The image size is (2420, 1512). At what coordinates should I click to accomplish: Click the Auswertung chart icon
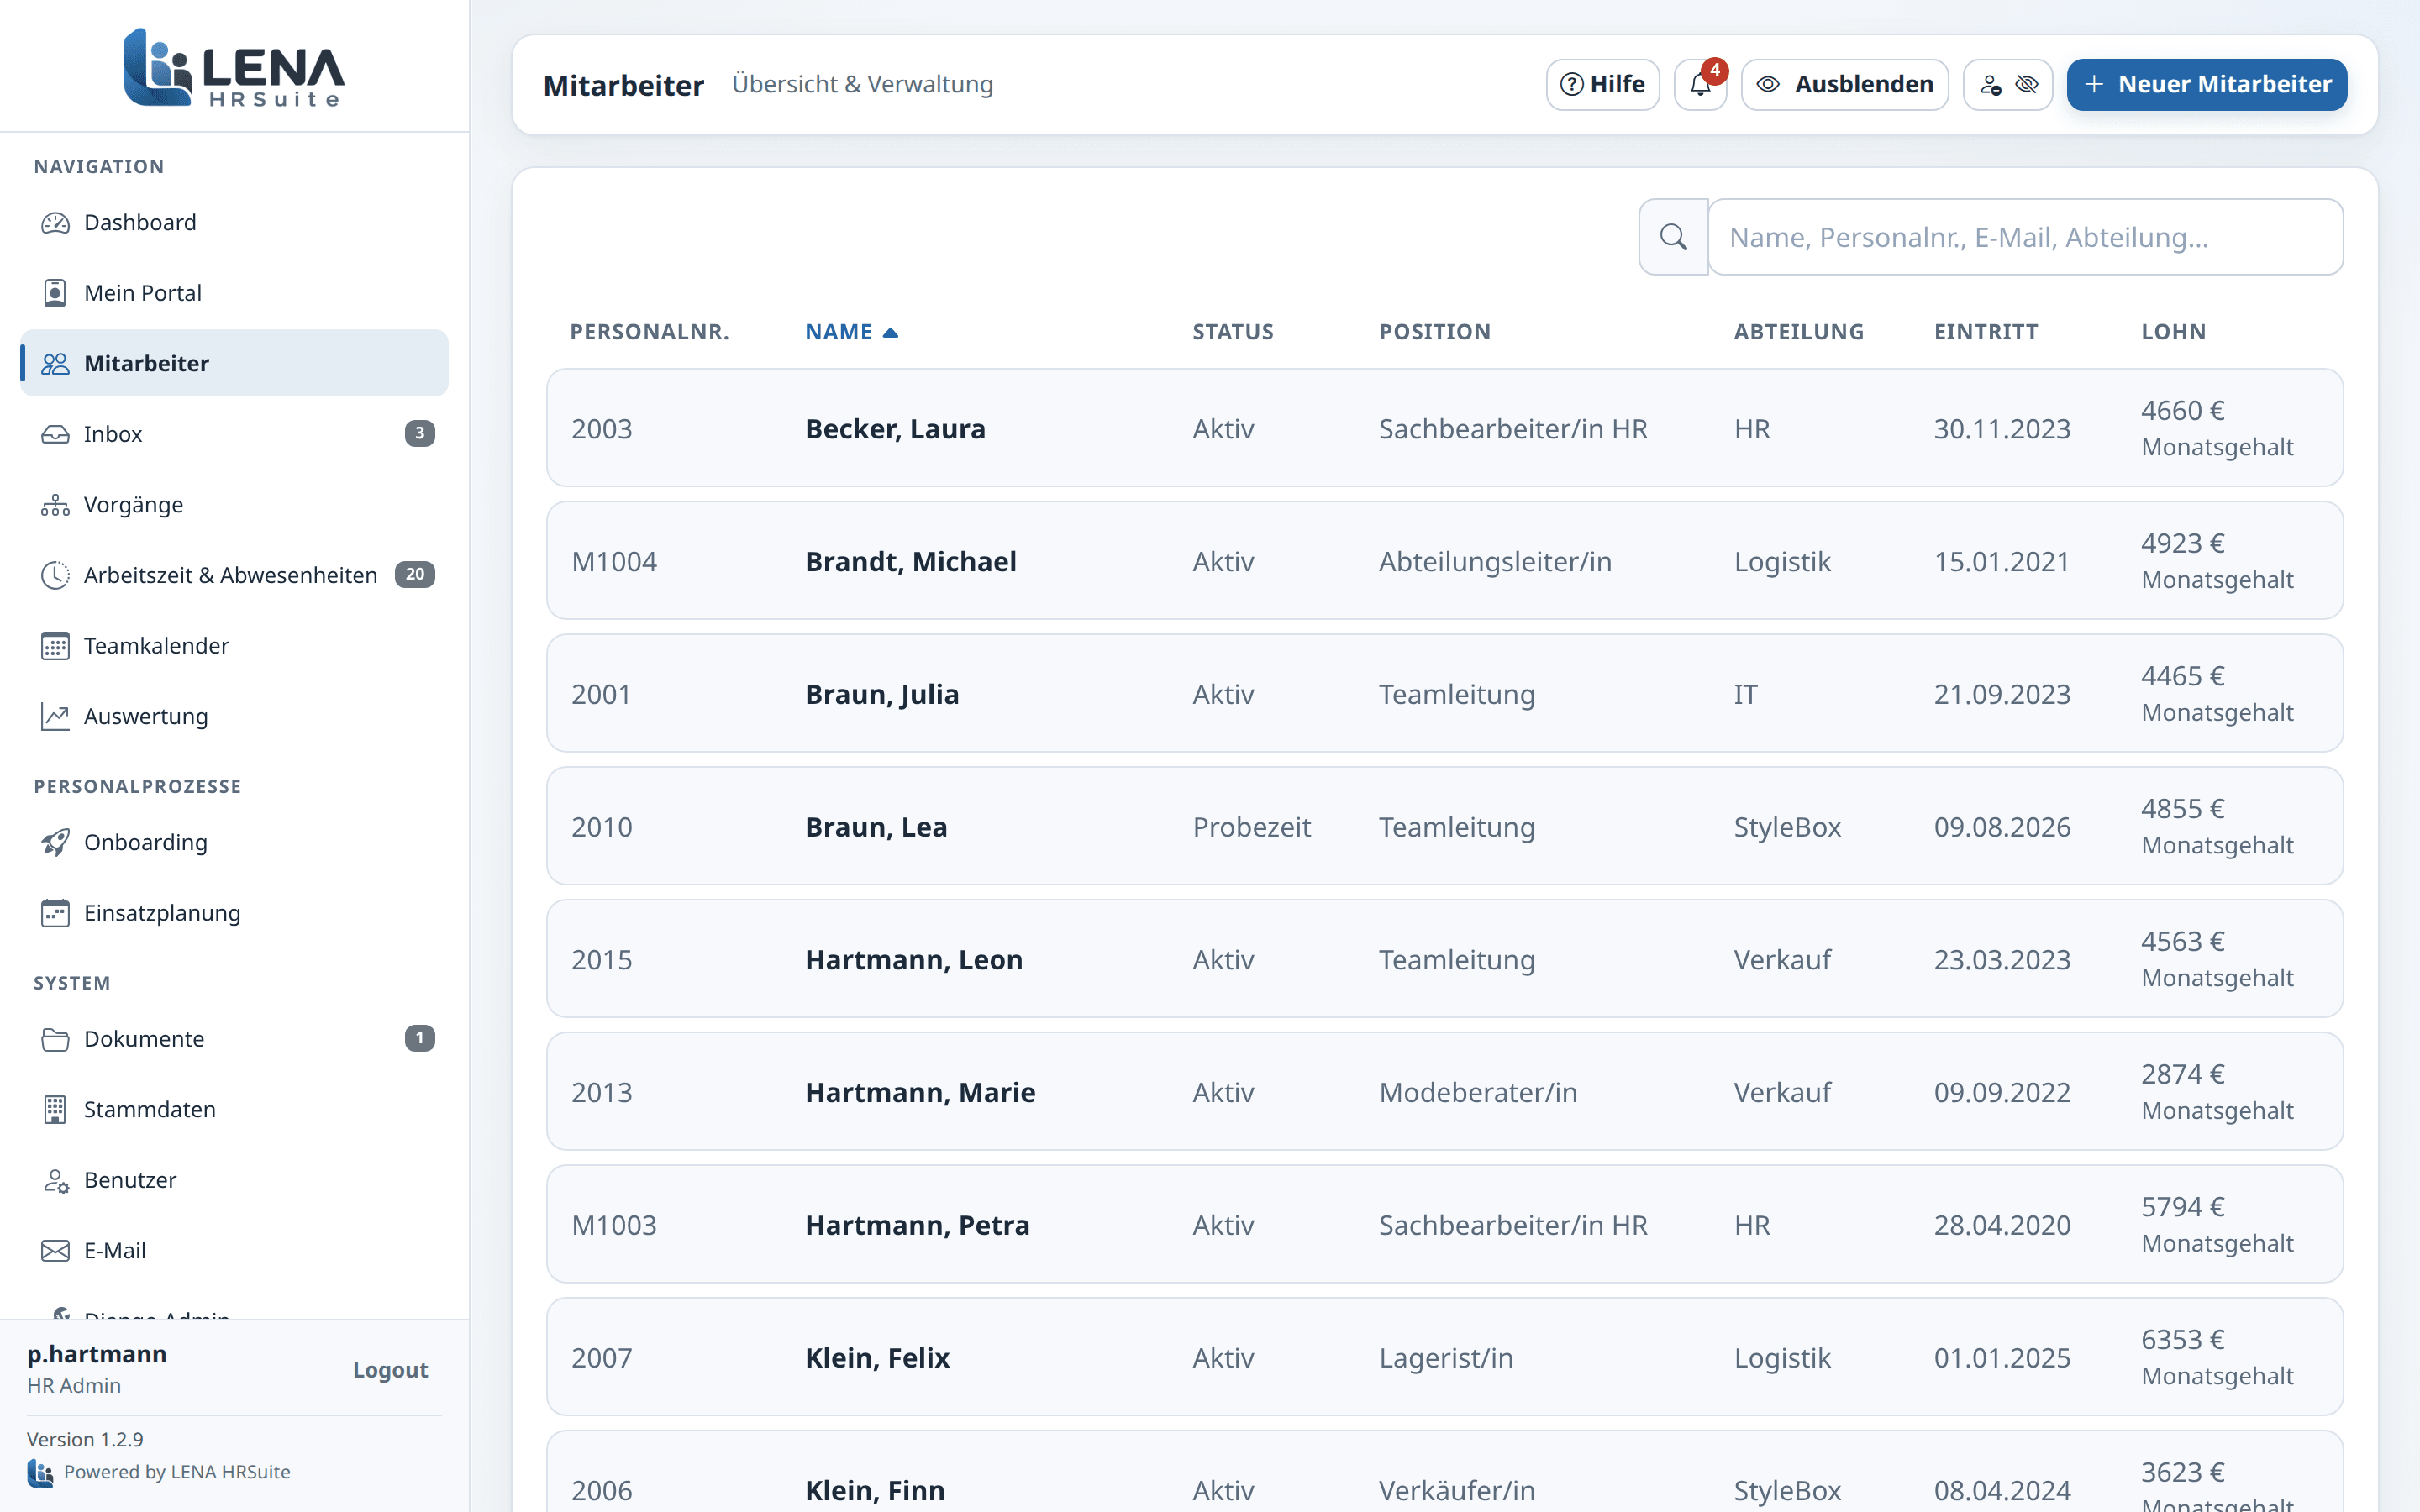55,717
